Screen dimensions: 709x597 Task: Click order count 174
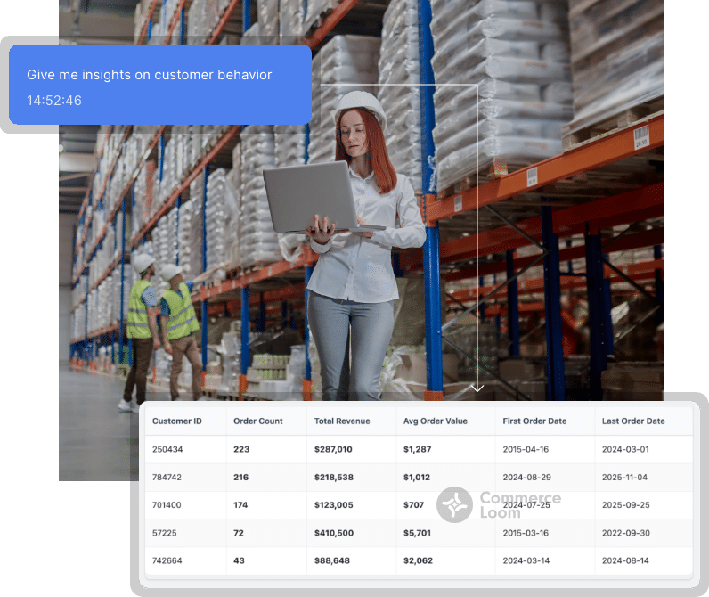[x=240, y=504]
